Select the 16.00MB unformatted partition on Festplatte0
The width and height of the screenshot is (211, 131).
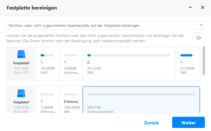pos(71,64)
